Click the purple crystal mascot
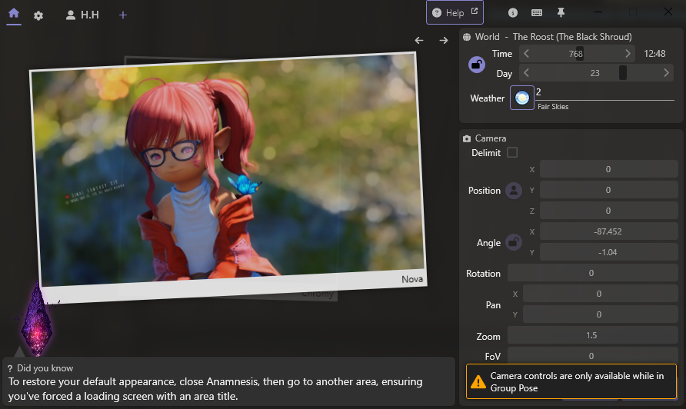686x409 pixels. [37, 321]
